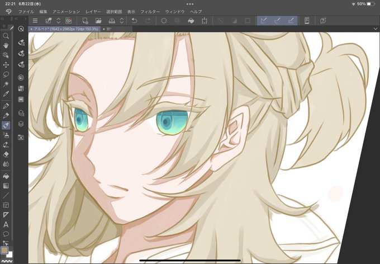
Task: Select the Operation object tool
Action: (6, 55)
